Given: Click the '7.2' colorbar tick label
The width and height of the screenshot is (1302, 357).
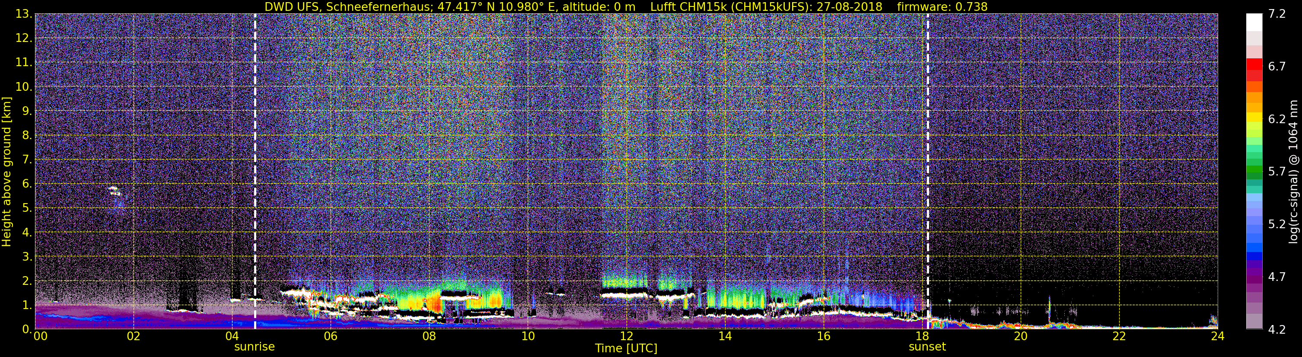Looking at the screenshot, I should (1277, 14).
